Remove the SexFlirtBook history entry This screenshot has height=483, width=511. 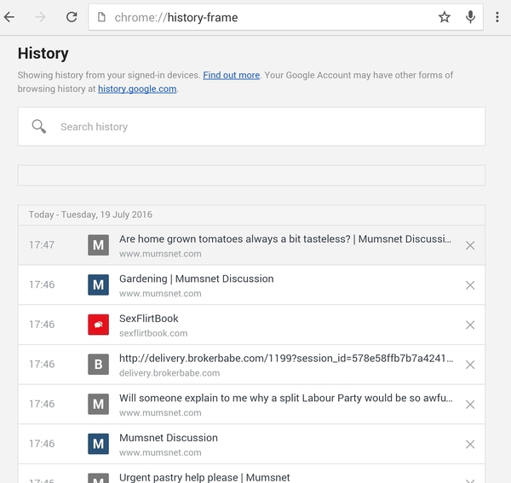470,325
